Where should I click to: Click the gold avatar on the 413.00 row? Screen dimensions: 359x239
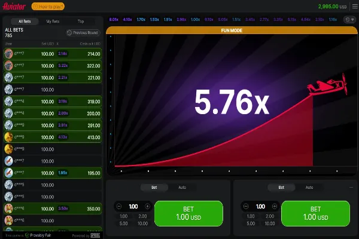click(x=9, y=137)
